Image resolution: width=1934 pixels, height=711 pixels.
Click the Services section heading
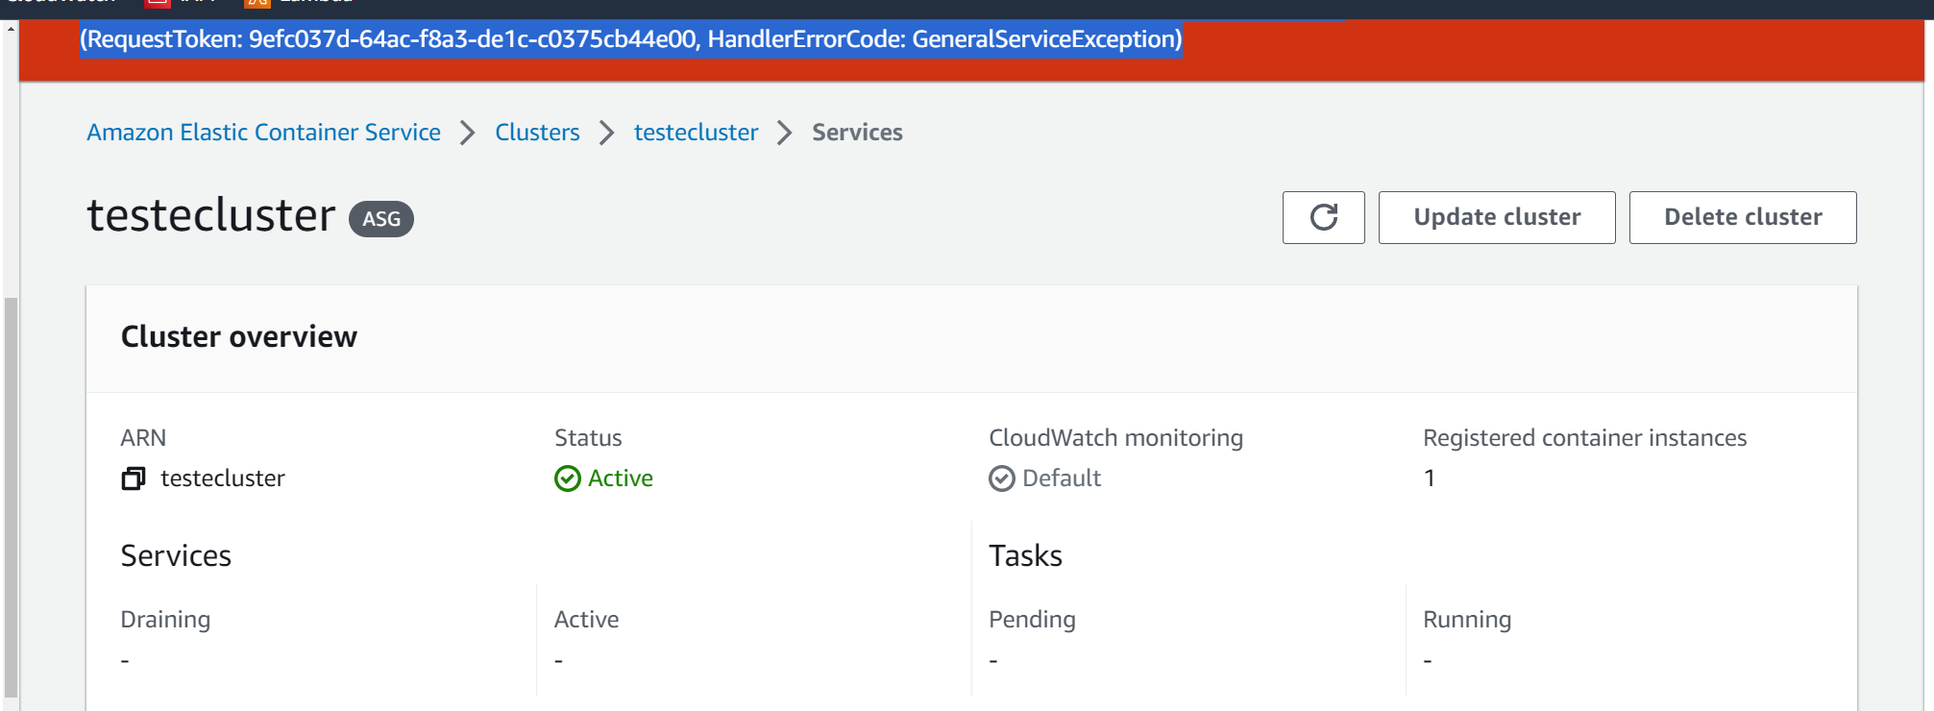tap(176, 555)
